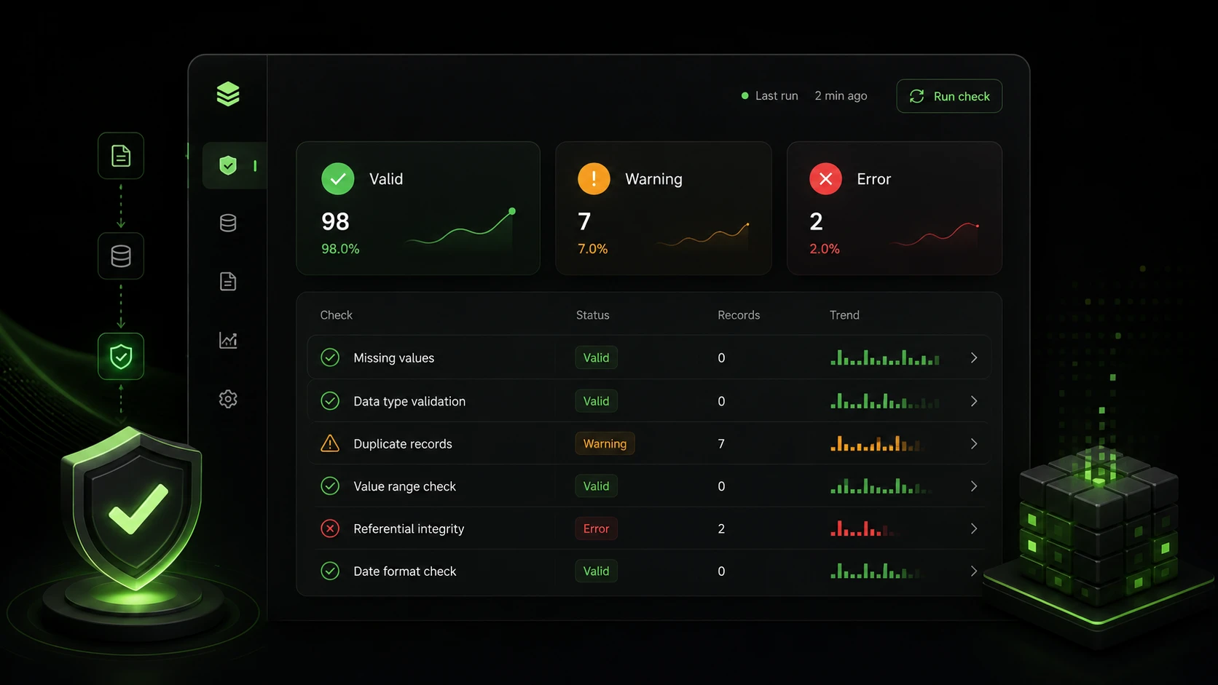Click the Duplicate records label
Image resolution: width=1218 pixels, height=685 pixels.
pyautogui.click(x=403, y=443)
